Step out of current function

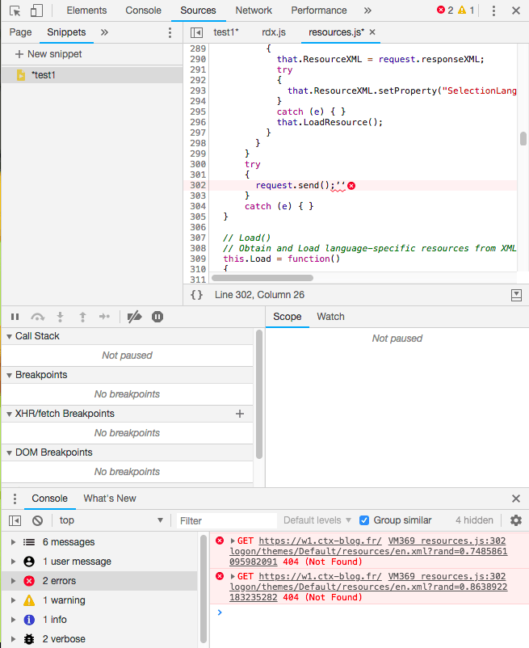(x=82, y=317)
